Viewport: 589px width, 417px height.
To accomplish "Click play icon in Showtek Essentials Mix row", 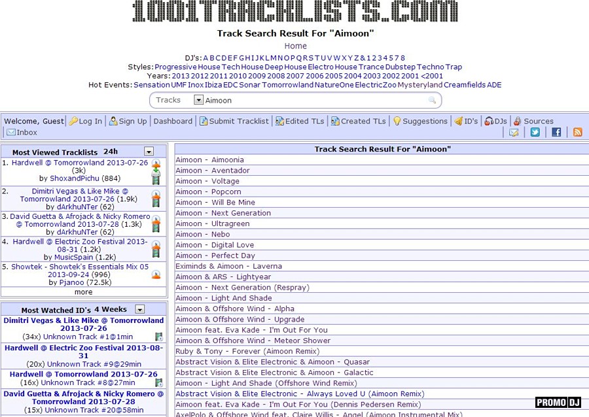I will [156, 275].
